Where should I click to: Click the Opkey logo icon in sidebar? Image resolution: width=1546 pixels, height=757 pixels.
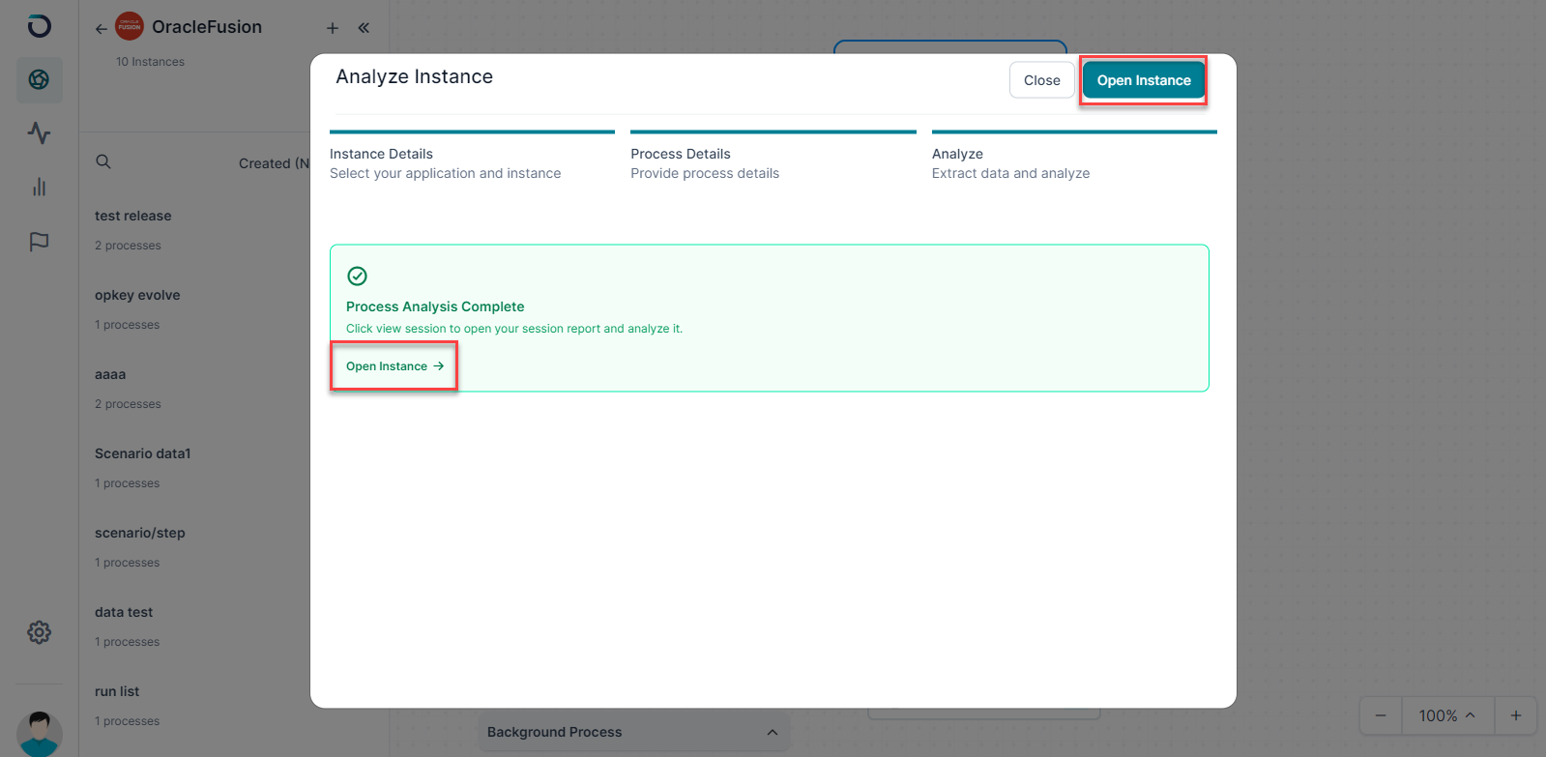coord(39,26)
